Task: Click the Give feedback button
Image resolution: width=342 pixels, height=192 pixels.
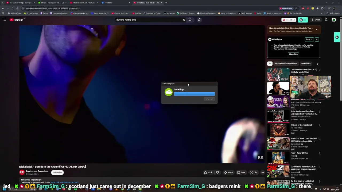Action: [289, 20]
